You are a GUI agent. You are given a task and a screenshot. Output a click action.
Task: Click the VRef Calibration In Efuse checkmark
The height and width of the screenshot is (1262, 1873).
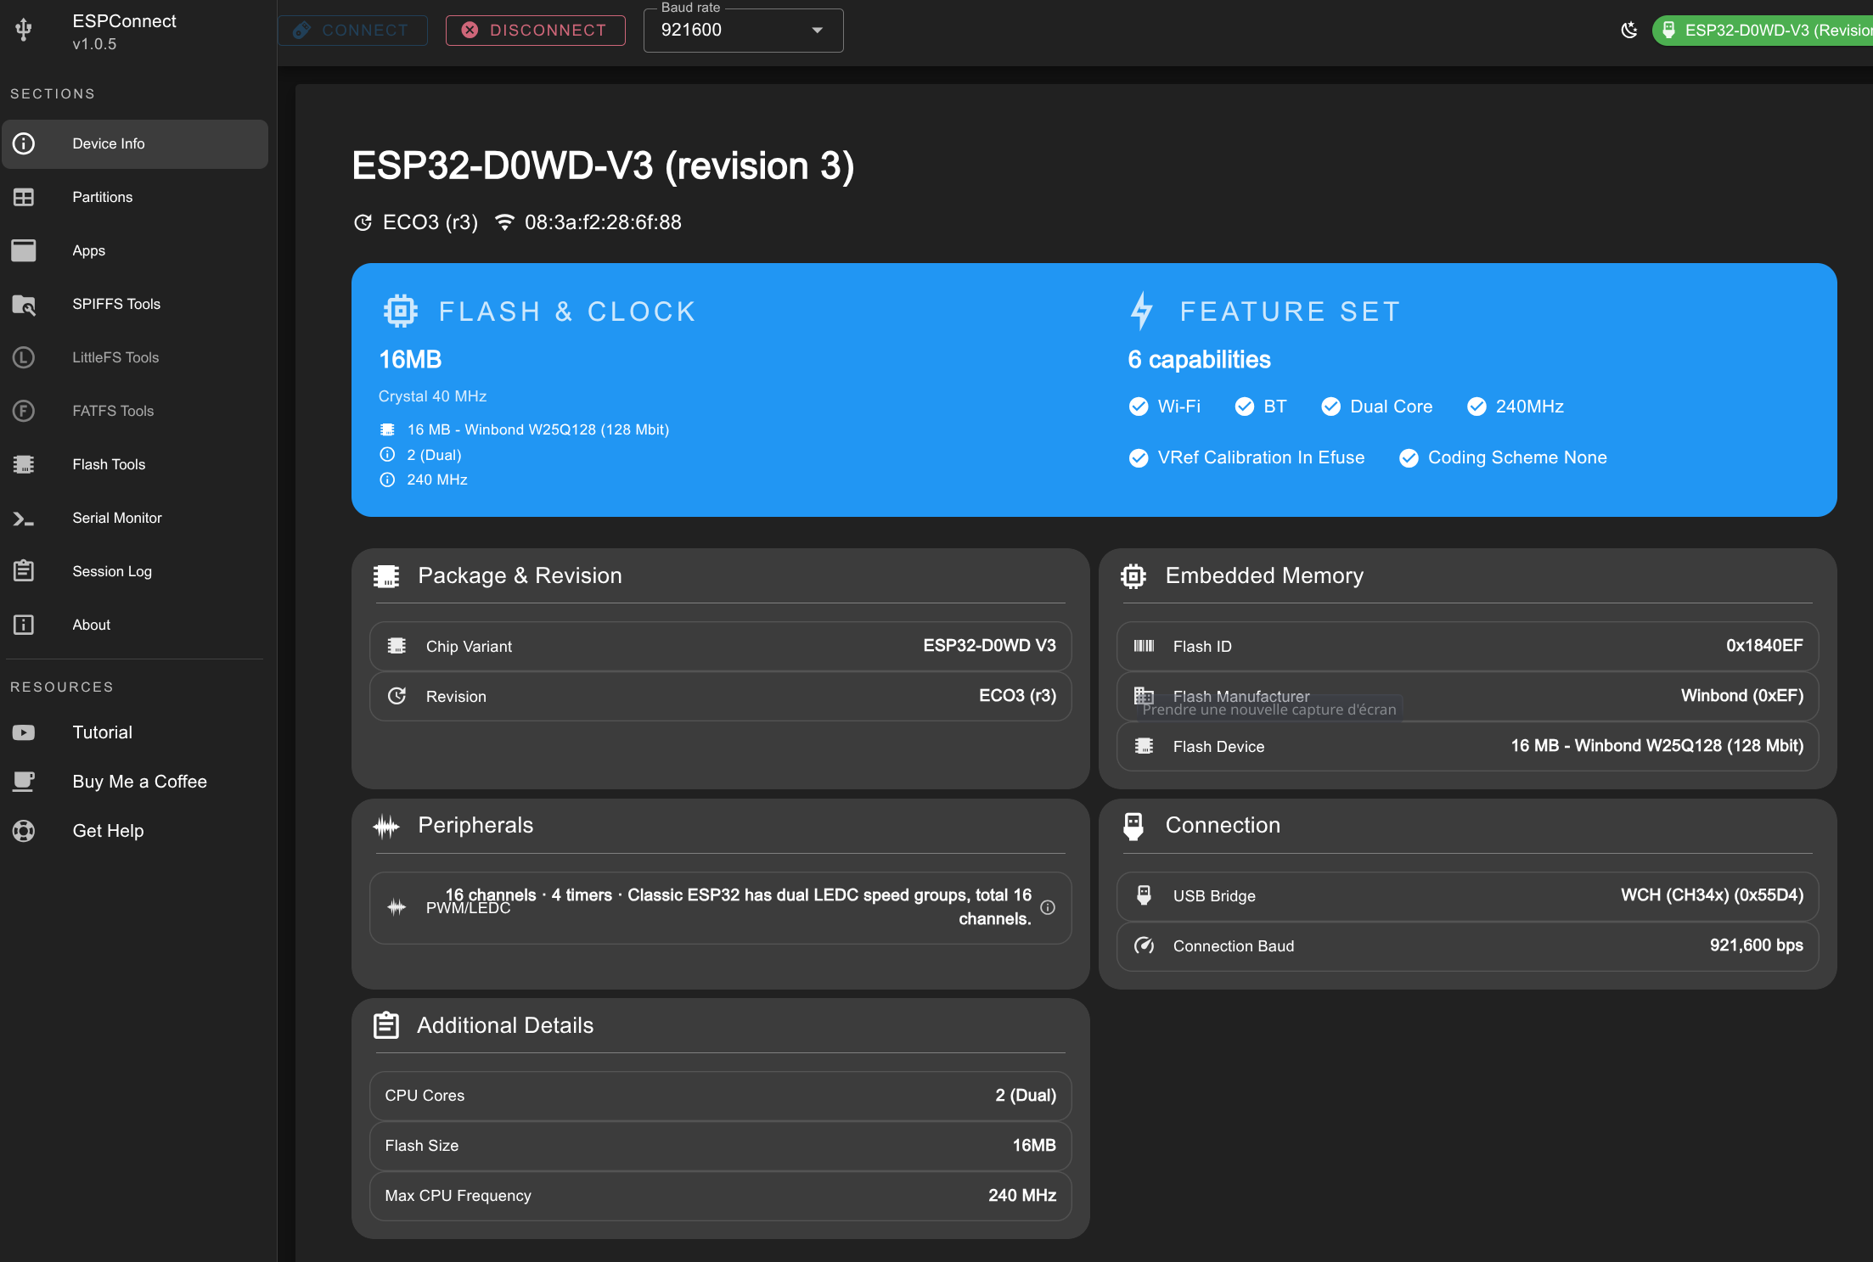(1139, 458)
